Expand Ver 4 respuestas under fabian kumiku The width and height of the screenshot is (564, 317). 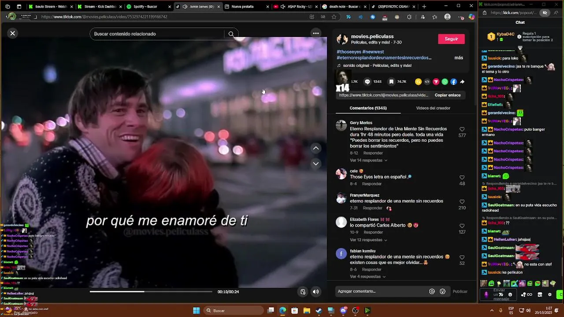367,276
